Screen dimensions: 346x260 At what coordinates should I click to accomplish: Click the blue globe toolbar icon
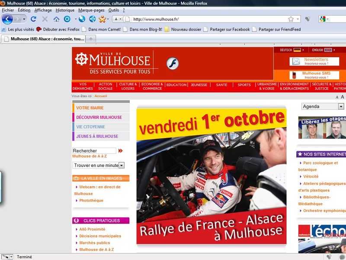(x=82, y=19)
